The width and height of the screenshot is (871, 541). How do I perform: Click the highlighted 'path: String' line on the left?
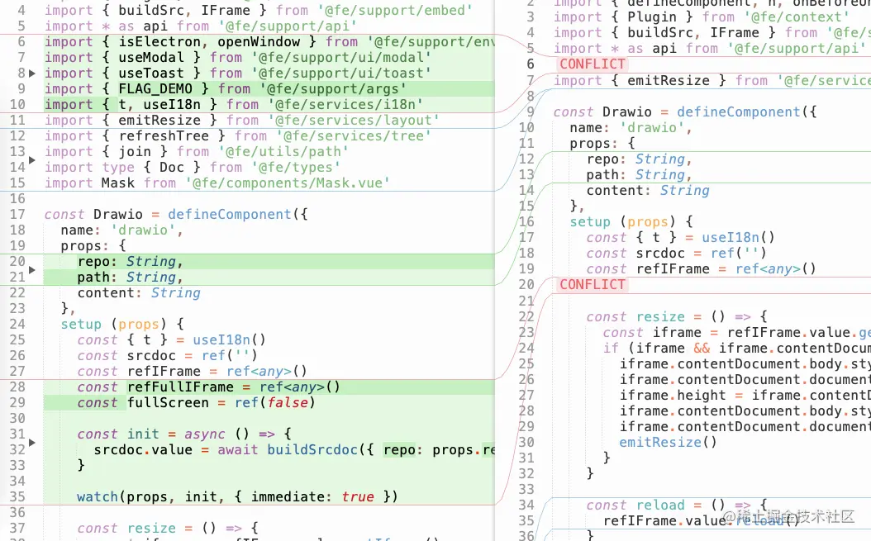coord(130,278)
